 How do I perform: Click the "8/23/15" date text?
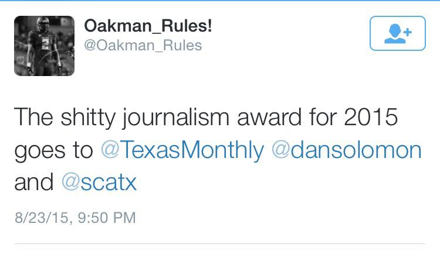click(x=40, y=218)
